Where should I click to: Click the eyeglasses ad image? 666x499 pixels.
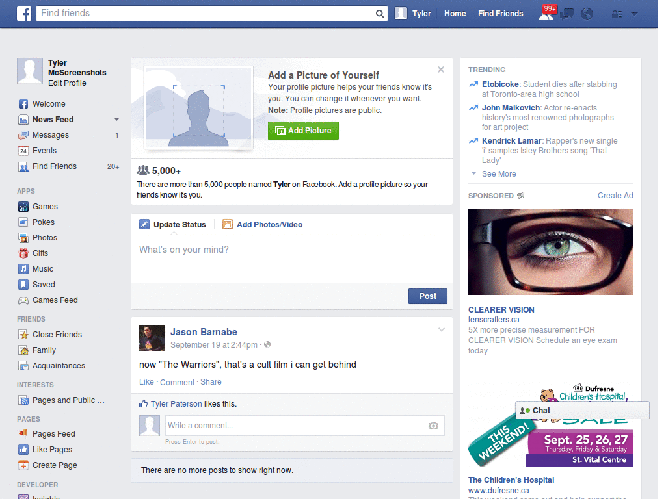pyautogui.click(x=550, y=252)
